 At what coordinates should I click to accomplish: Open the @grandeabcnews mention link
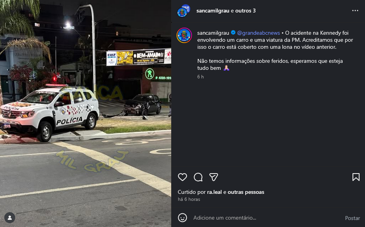(259, 33)
